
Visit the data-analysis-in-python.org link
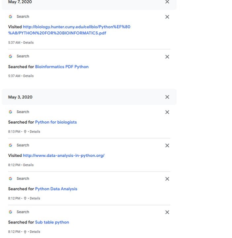tap(63, 156)
